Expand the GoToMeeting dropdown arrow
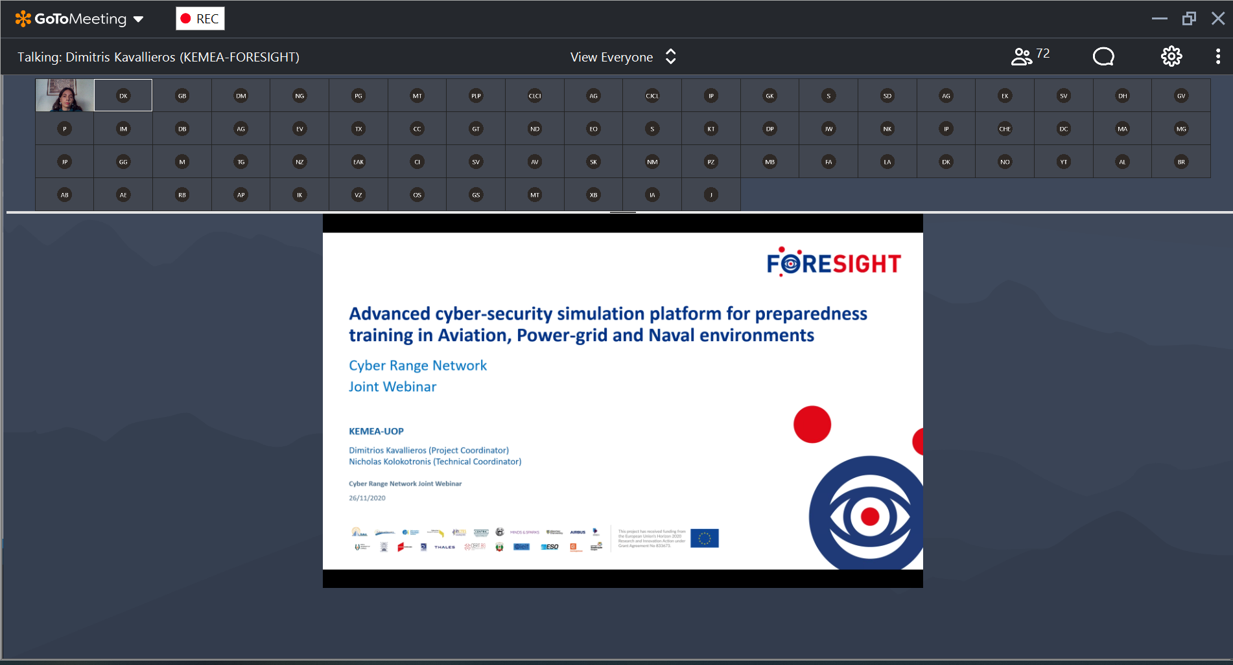The width and height of the screenshot is (1233, 665). 138,19
